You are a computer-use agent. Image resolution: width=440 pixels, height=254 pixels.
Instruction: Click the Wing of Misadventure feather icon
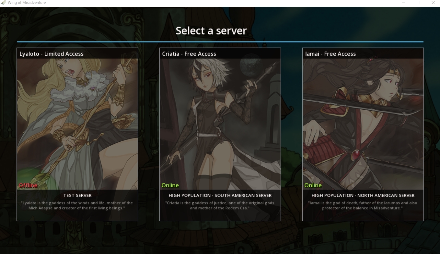4,3
